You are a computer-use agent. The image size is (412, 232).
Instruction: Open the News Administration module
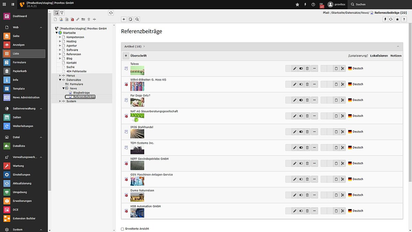[x=24, y=98]
